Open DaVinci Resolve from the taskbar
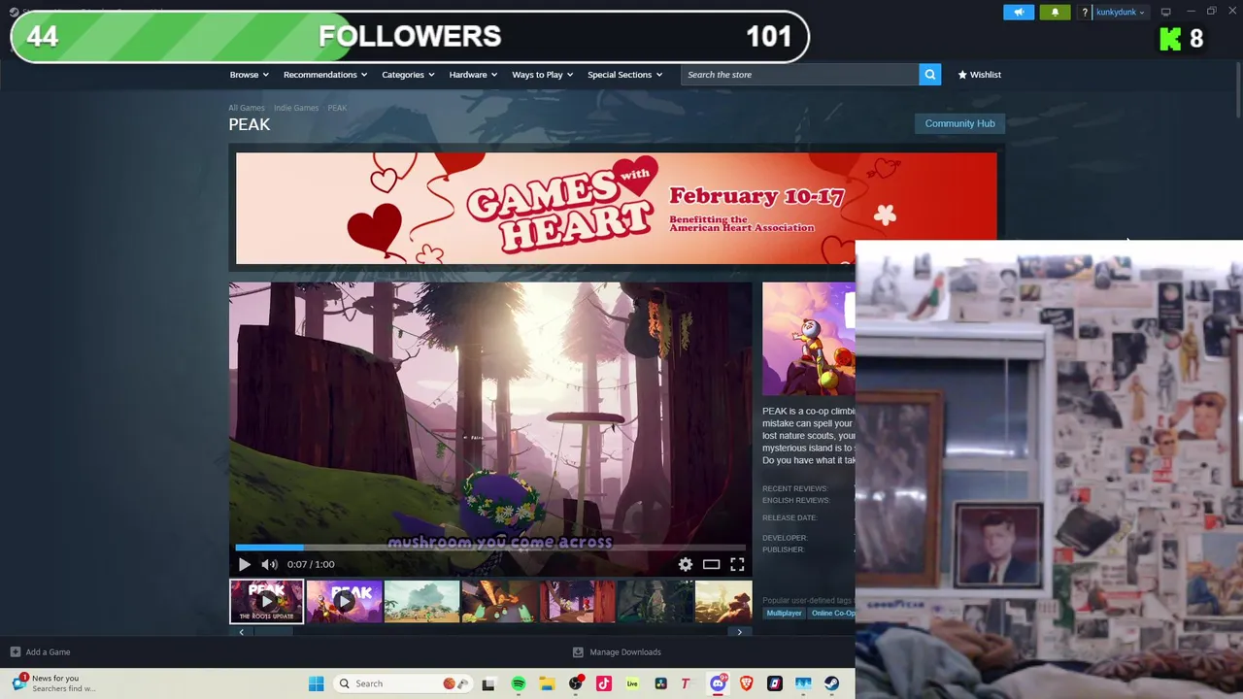The image size is (1243, 699). coord(661,683)
